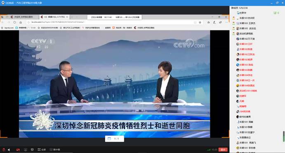Open the favorites hub star icon

pos(208,22)
